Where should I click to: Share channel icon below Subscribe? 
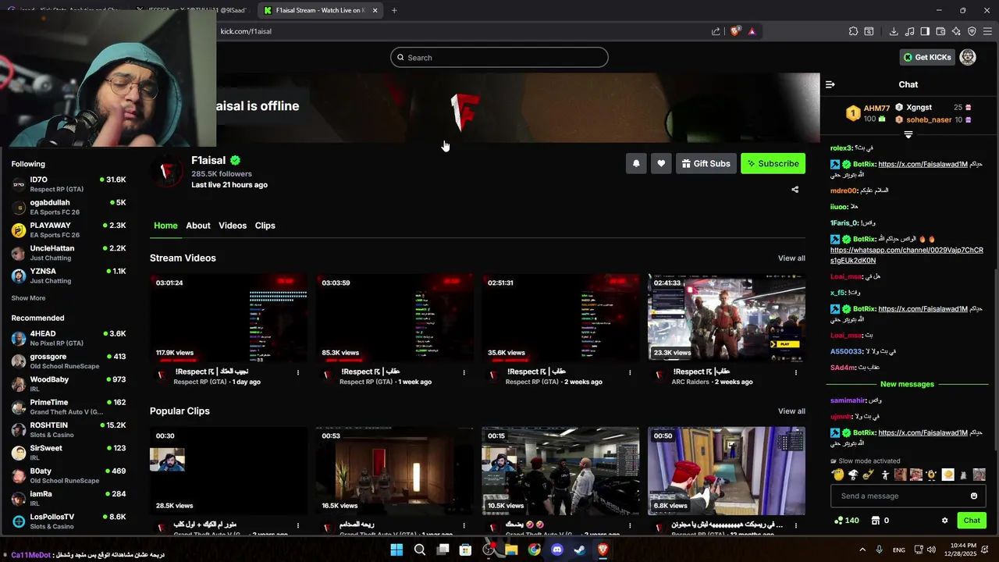click(x=795, y=190)
